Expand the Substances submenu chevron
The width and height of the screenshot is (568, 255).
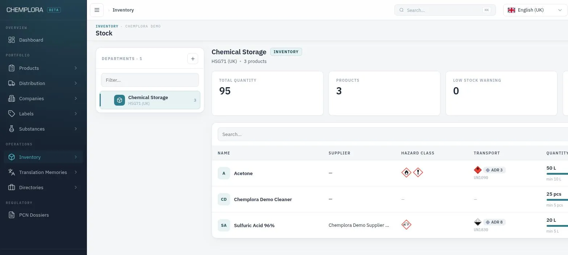pos(76,129)
